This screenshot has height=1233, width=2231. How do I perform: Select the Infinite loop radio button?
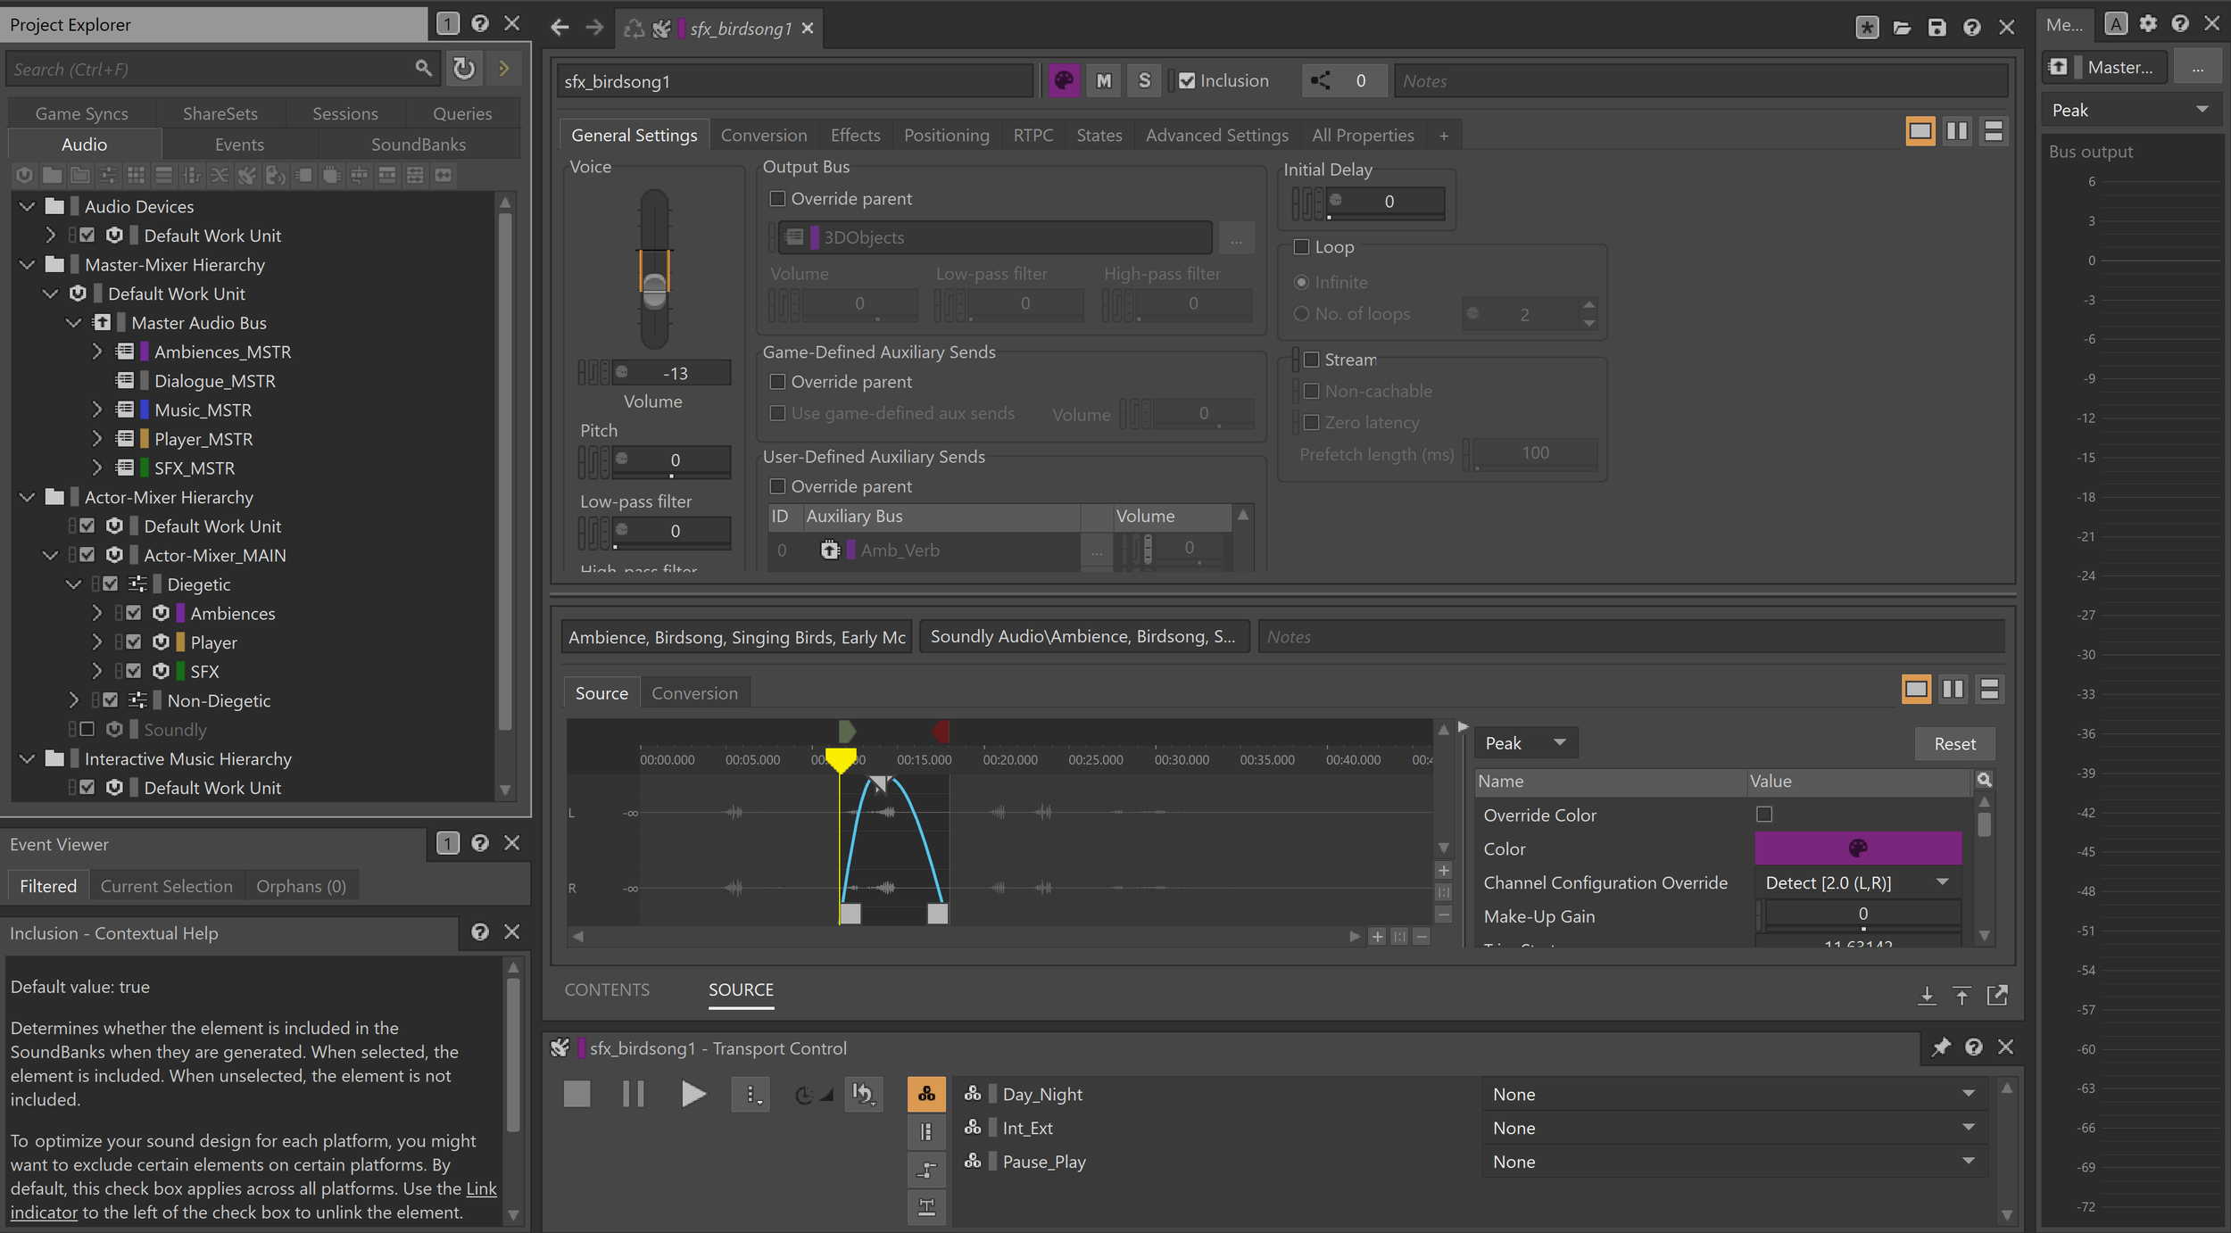pyautogui.click(x=1302, y=282)
